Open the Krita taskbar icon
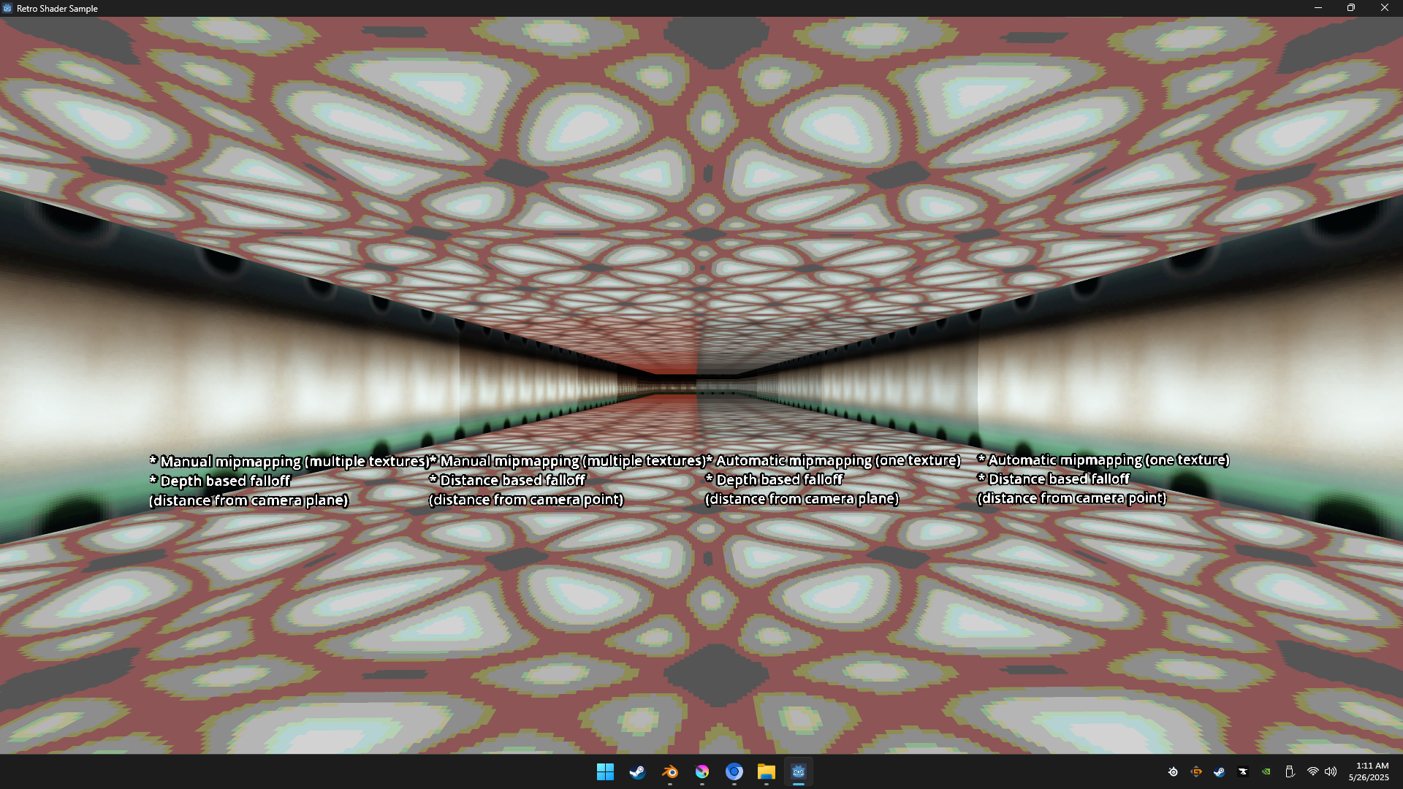The image size is (1403, 789). pyautogui.click(x=701, y=771)
